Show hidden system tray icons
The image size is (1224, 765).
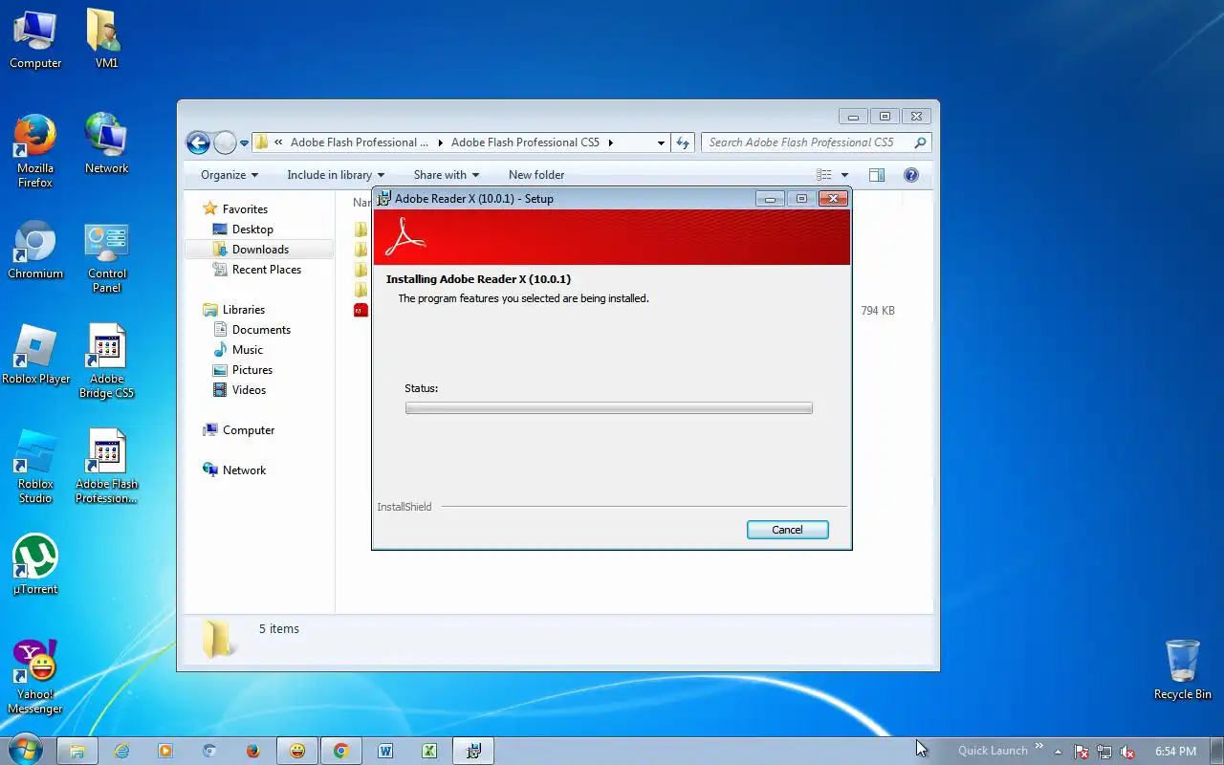coord(1058,752)
